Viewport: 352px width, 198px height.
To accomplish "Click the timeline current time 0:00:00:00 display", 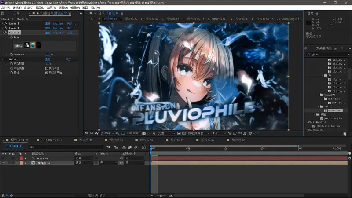I will (x=14, y=146).
